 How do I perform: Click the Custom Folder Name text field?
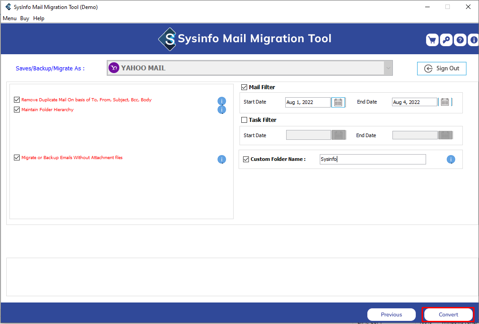[372, 160]
